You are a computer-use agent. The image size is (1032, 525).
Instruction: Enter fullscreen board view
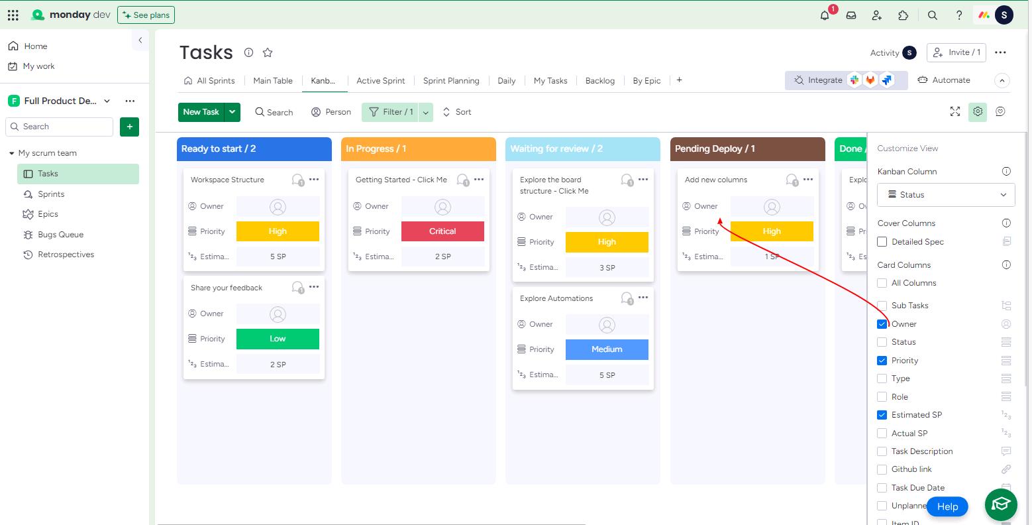tap(955, 111)
